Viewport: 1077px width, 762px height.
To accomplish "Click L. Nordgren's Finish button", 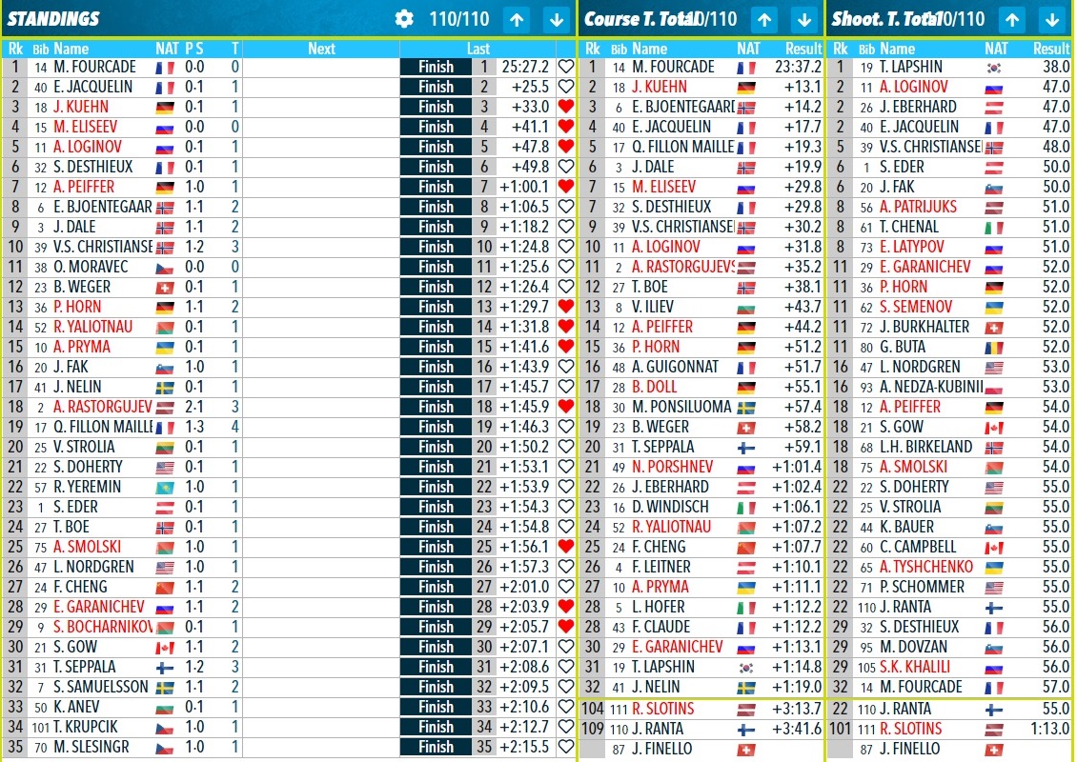I will [x=436, y=567].
